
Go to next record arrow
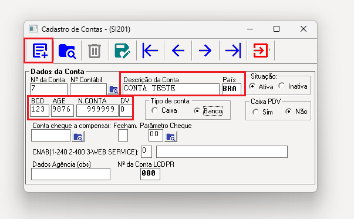point(205,50)
